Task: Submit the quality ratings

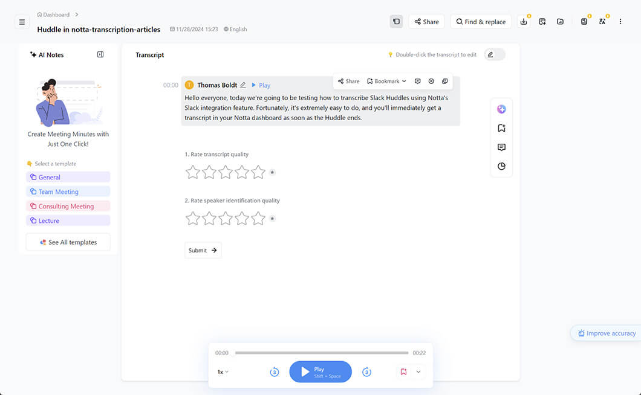Action: click(x=203, y=251)
